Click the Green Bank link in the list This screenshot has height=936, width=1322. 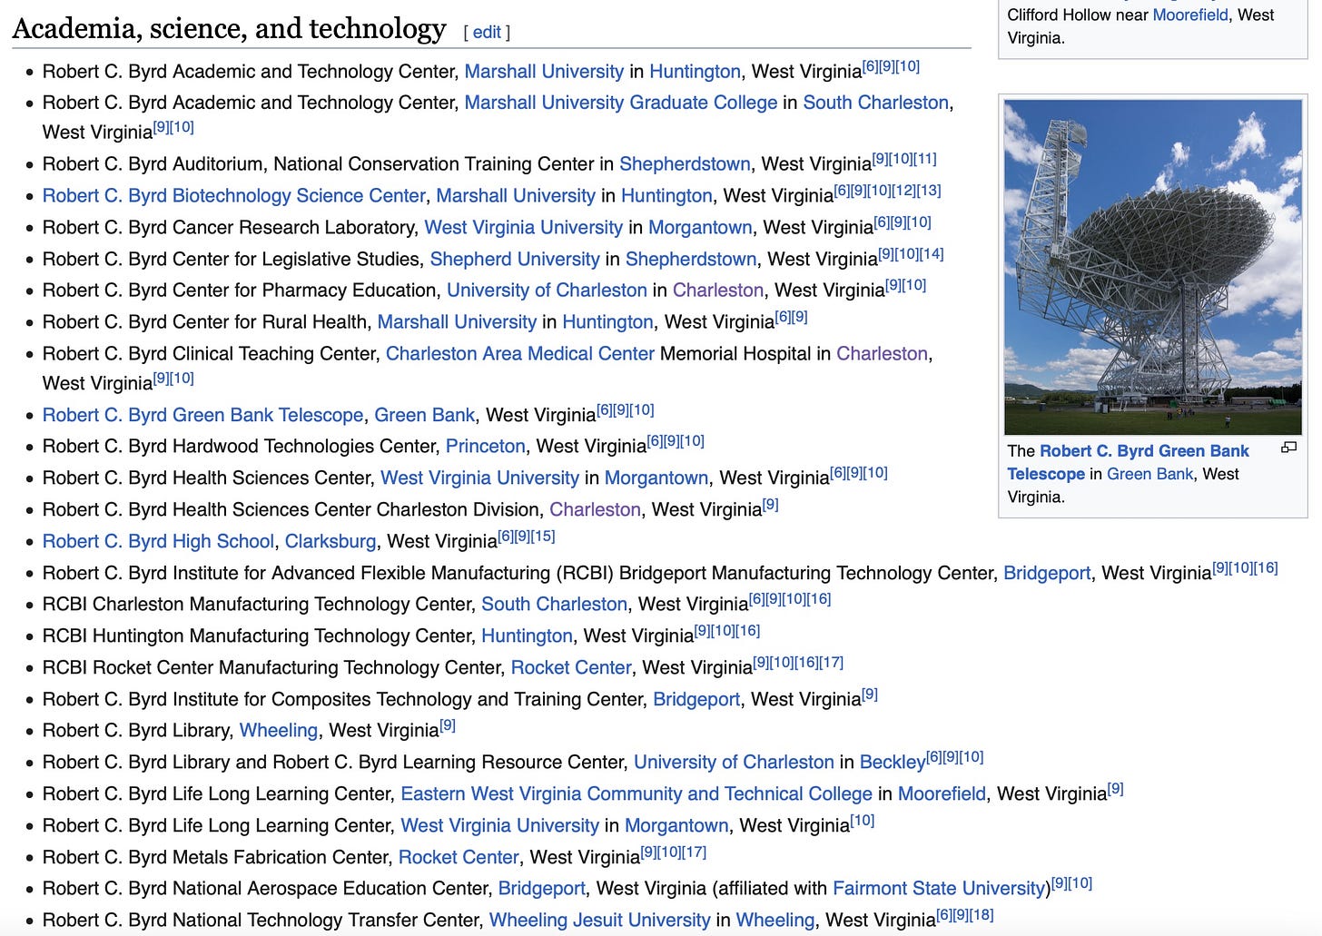[425, 416]
